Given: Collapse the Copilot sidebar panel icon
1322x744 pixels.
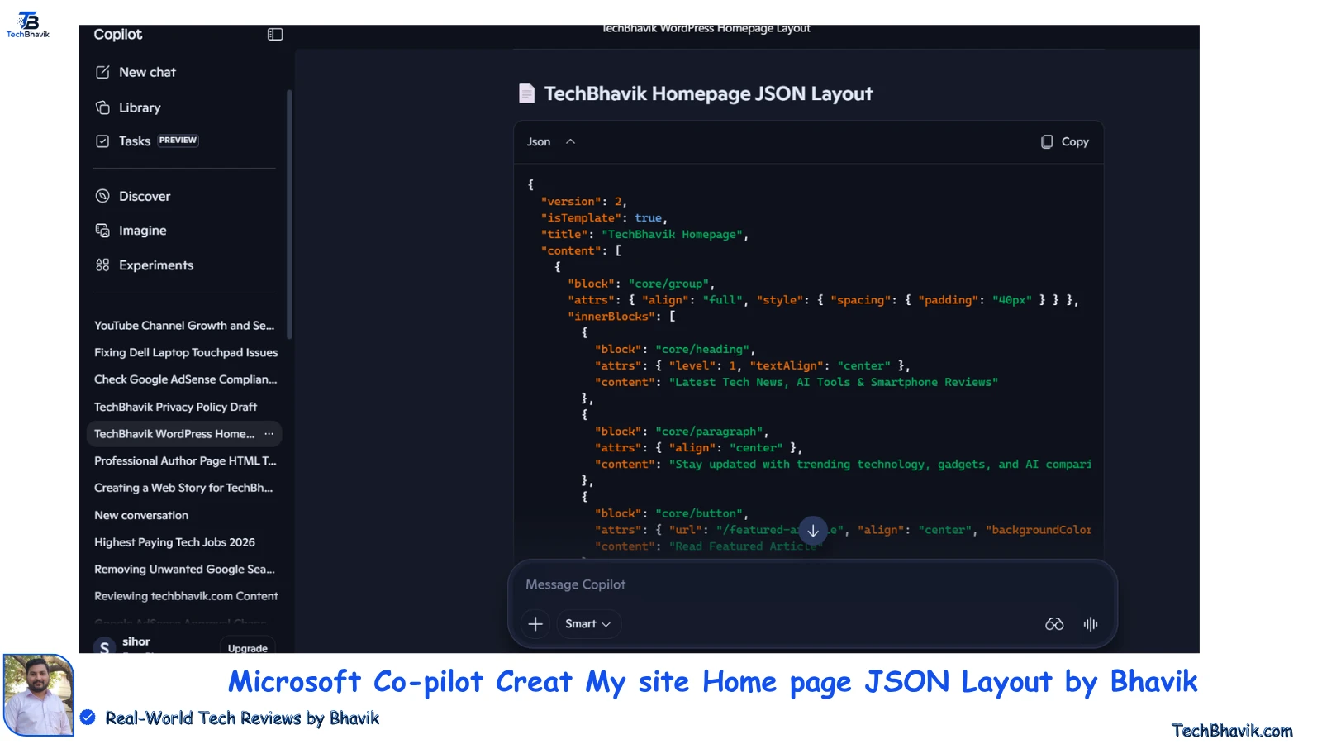Looking at the screenshot, I should pos(275,35).
